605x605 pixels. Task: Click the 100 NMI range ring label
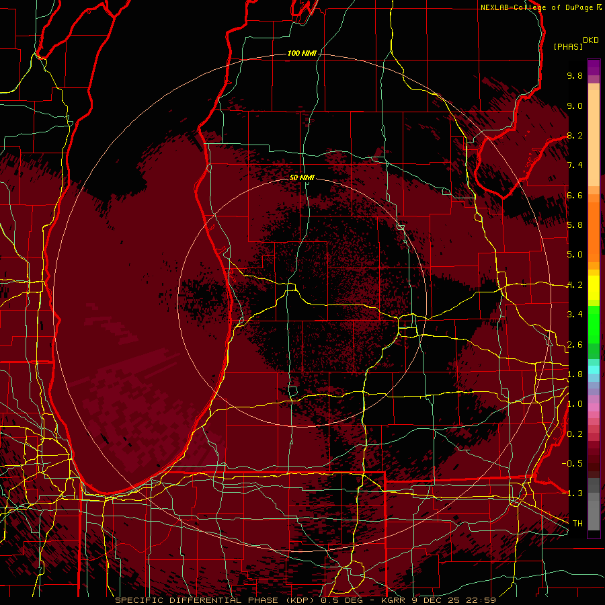(302, 53)
